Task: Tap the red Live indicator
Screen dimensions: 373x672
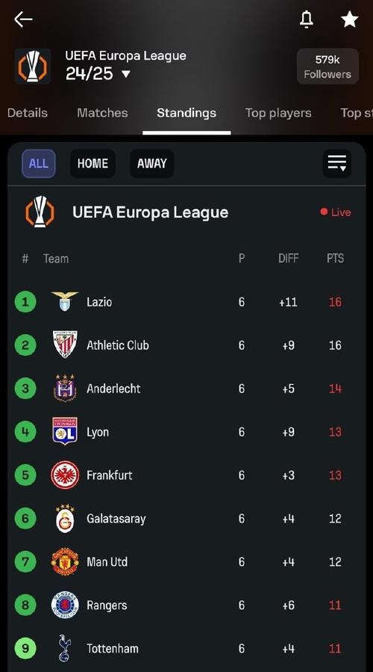Action: pos(336,212)
